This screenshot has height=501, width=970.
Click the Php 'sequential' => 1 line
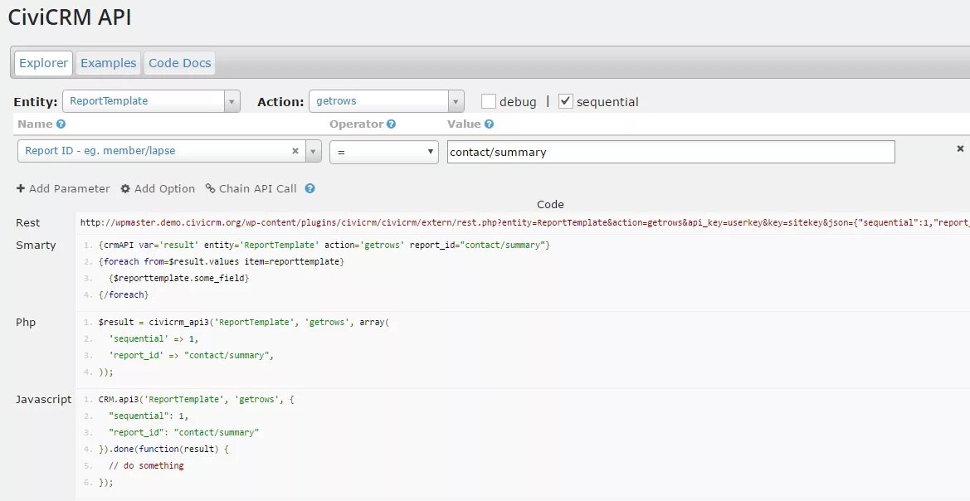[154, 339]
